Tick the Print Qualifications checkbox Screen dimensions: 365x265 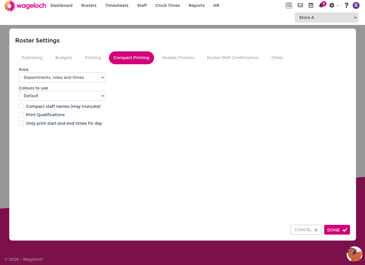[21, 115]
